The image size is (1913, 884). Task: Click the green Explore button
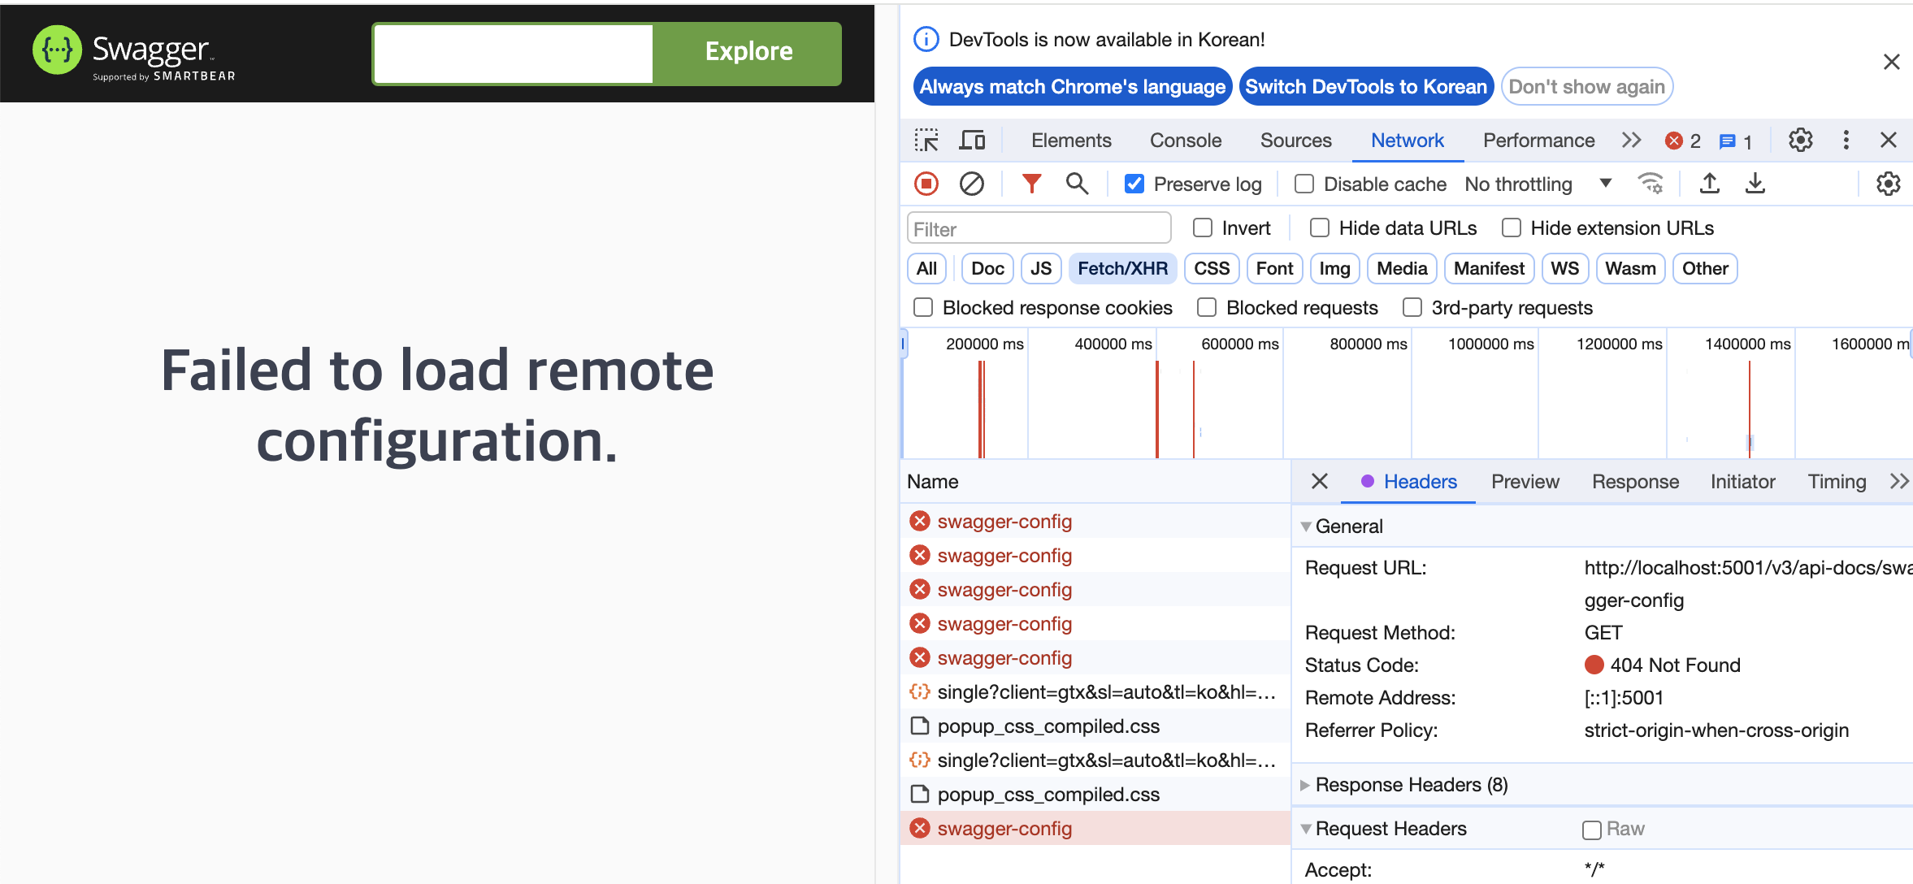748,52
